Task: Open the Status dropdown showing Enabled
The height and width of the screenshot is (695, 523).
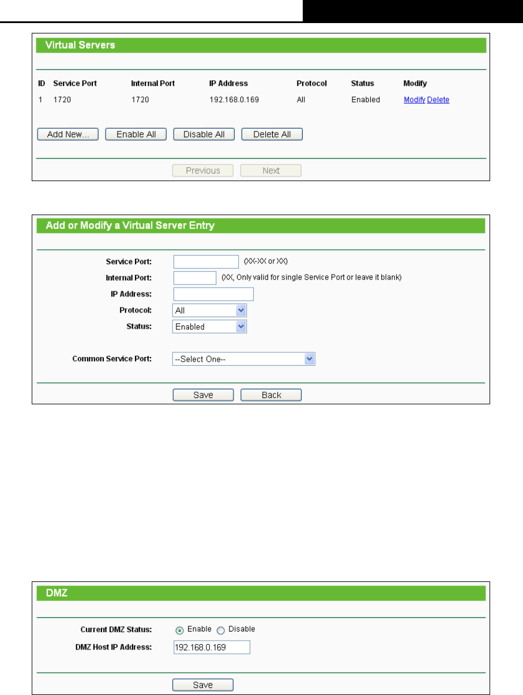Action: (x=210, y=326)
